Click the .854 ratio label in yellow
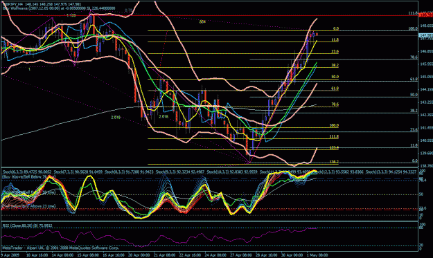Screen dimensions: 433x258 pos(202,21)
